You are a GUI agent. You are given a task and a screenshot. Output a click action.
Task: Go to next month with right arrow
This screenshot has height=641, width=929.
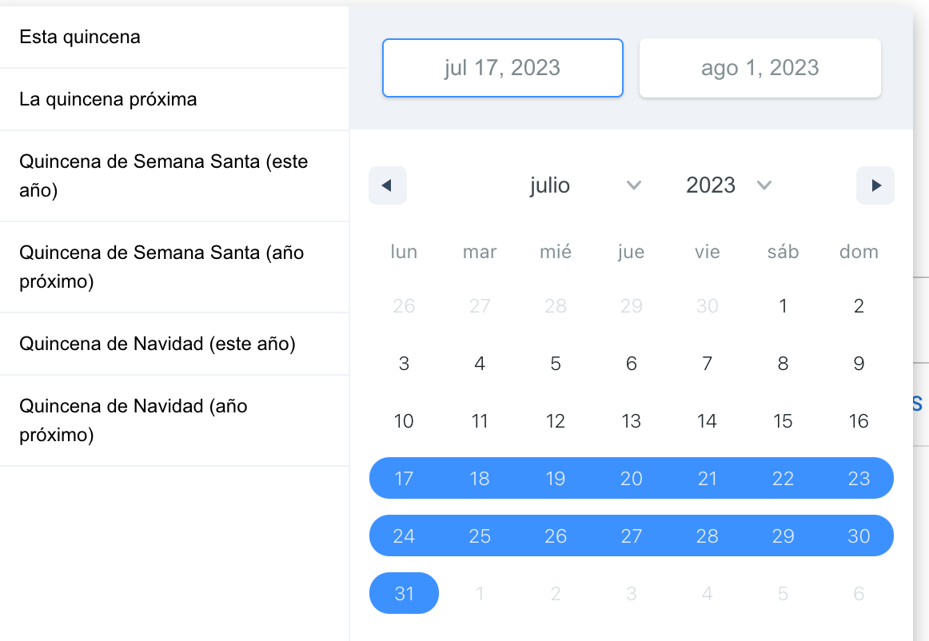(875, 185)
